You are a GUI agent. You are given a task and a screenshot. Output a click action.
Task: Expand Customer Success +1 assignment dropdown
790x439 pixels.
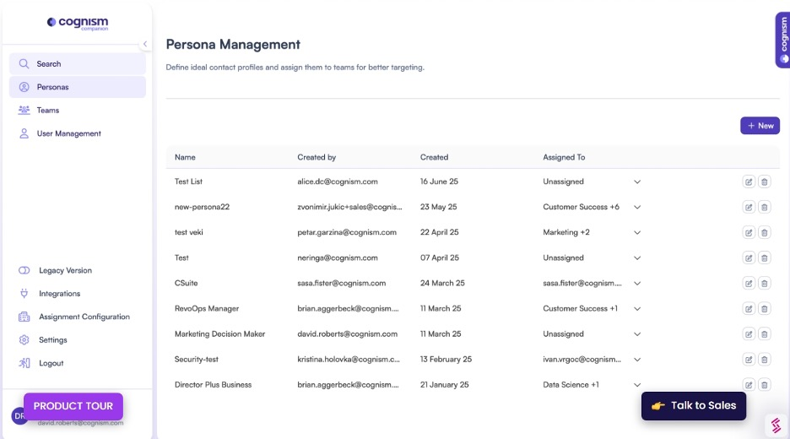[x=637, y=308]
